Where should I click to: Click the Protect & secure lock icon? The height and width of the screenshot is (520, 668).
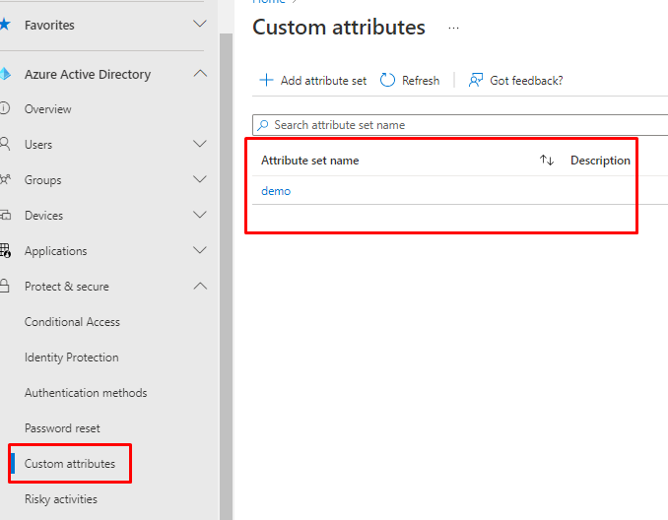pos(4,287)
